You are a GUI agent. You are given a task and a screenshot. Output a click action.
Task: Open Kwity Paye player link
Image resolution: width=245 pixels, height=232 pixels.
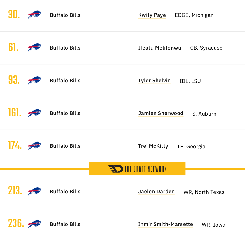pos(152,15)
